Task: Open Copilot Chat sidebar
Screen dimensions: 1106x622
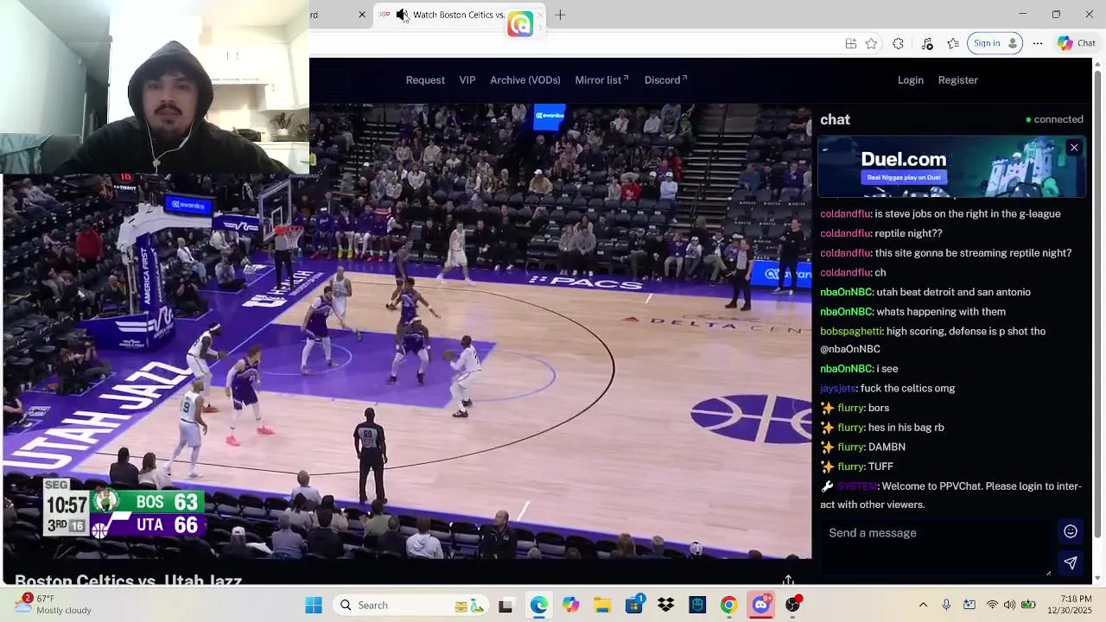Action: tap(1077, 43)
